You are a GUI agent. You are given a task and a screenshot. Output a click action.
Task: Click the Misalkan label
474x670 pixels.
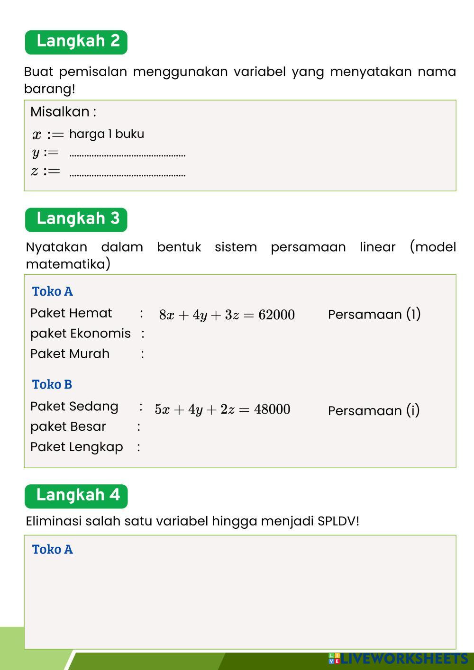pos(63,112)
